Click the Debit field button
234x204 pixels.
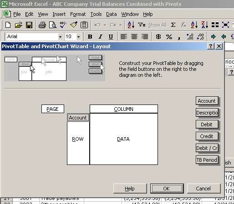[207, 124]
